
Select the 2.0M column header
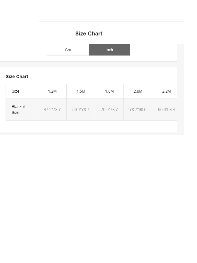coord(138,91)
